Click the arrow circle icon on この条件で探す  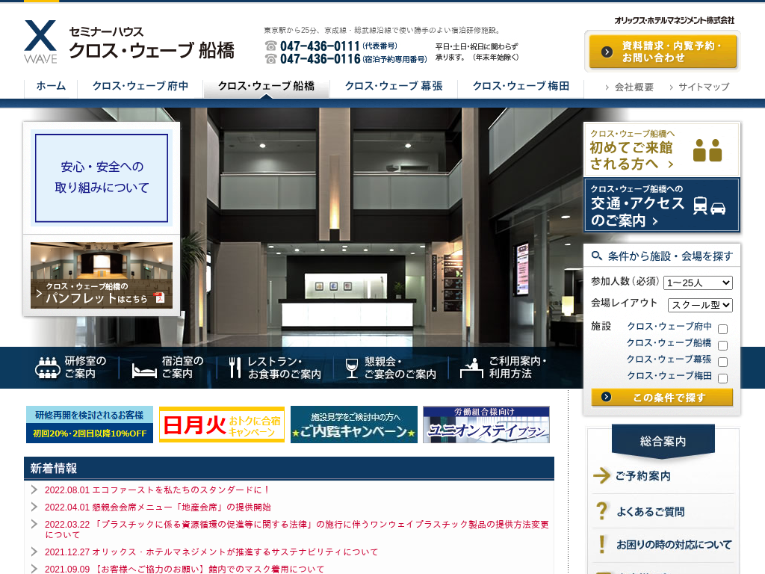[606, 397]
